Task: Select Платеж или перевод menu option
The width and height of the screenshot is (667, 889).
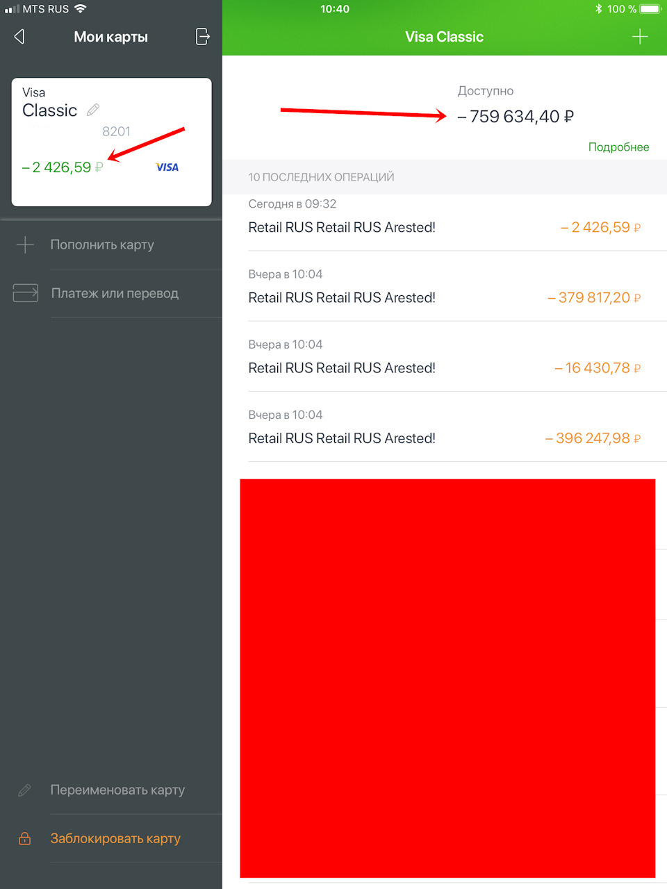Action: (111, 293)
